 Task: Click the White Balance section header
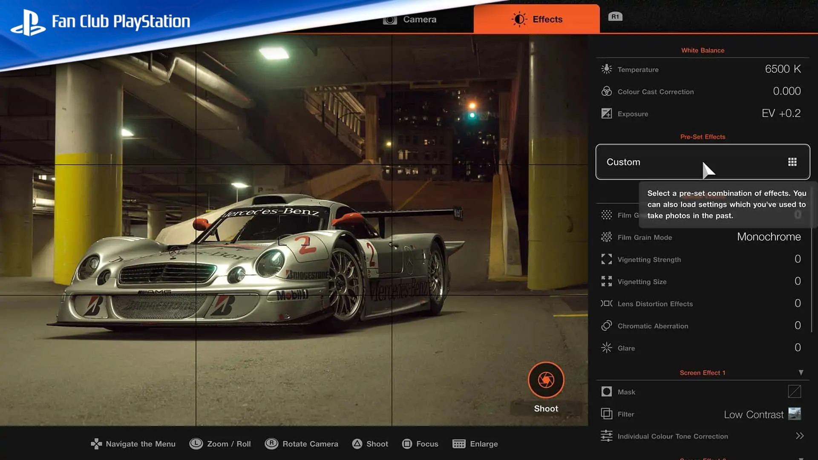[703, 50]
